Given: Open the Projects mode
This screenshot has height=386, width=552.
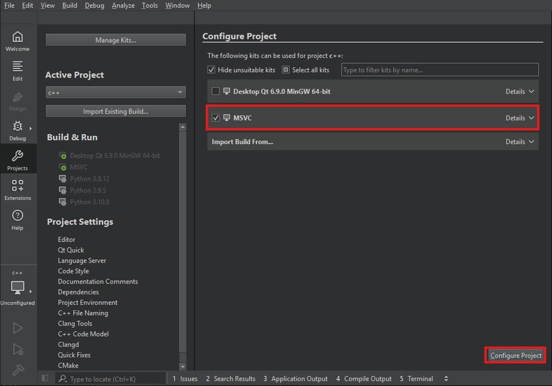Looking at the screenshot, I should tap(18, 160).
